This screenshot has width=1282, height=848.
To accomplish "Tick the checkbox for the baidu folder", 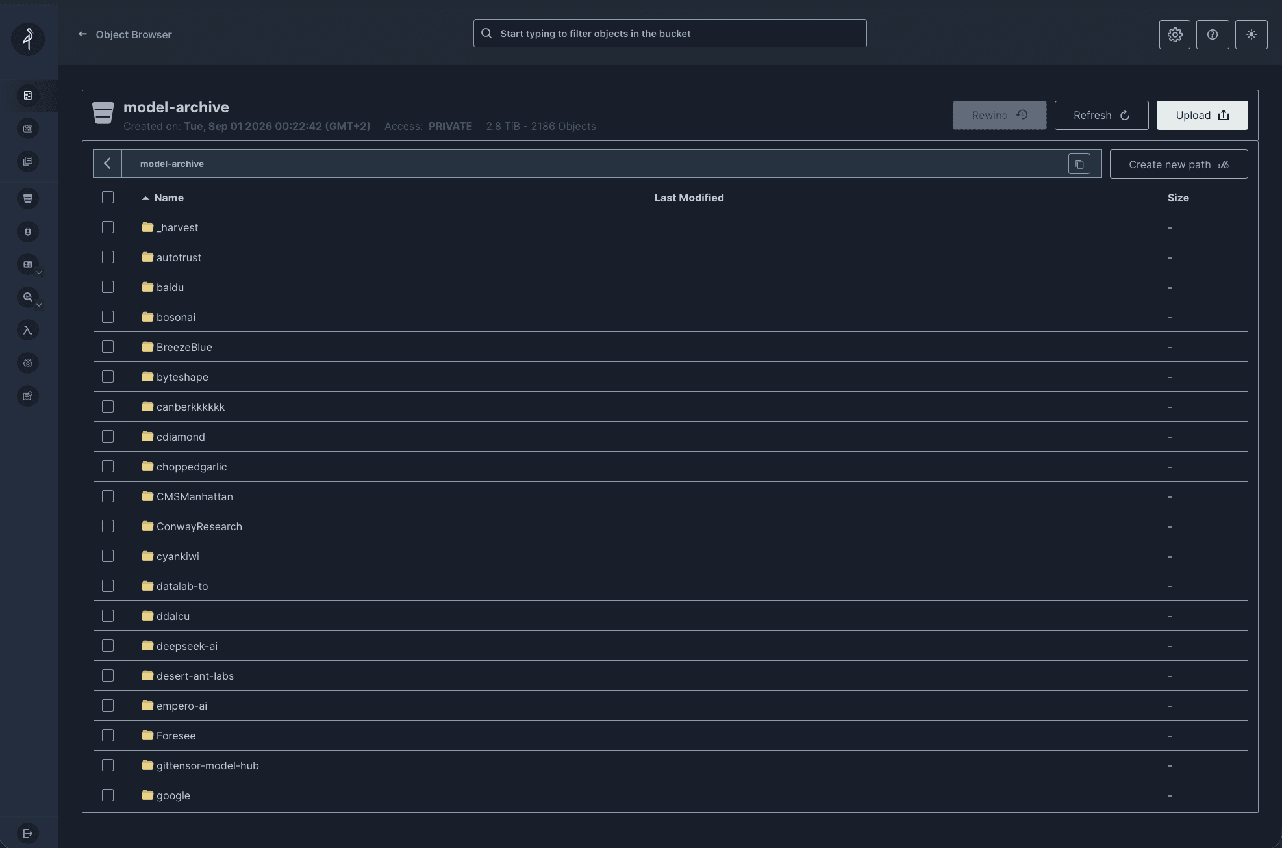I will click(108, 287).
